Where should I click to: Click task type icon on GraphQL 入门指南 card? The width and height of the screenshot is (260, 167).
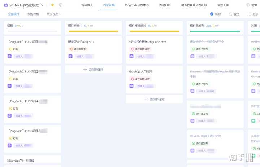131,86
